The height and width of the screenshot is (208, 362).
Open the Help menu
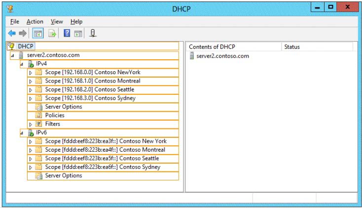[76, 22]
